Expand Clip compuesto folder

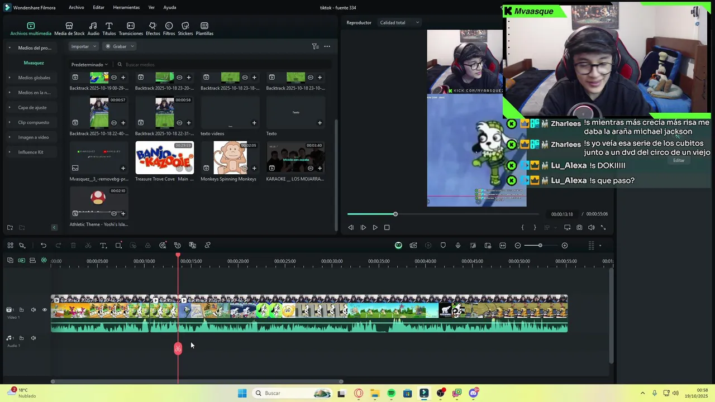(9, 122)
